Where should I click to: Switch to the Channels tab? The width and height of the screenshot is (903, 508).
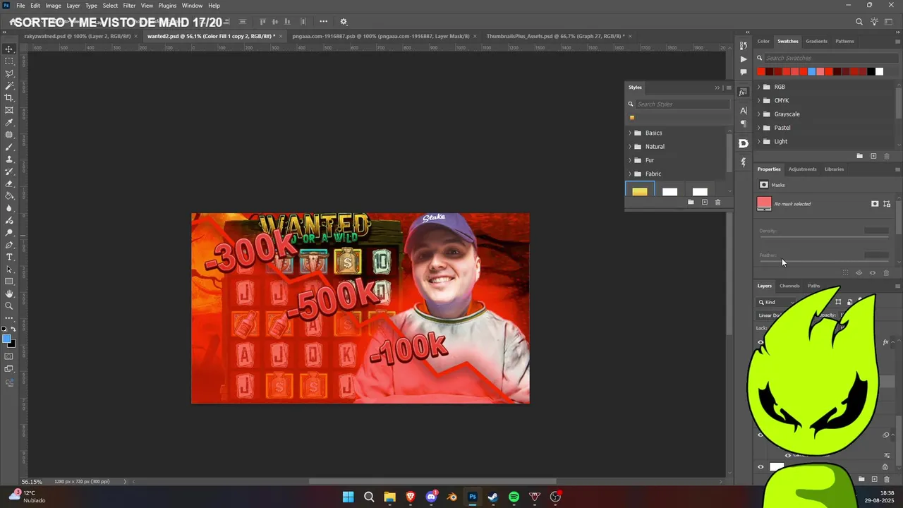tap(789, 286)
